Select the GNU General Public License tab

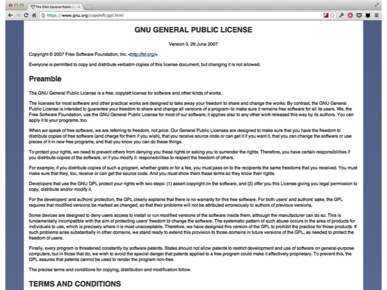point(56,6)
